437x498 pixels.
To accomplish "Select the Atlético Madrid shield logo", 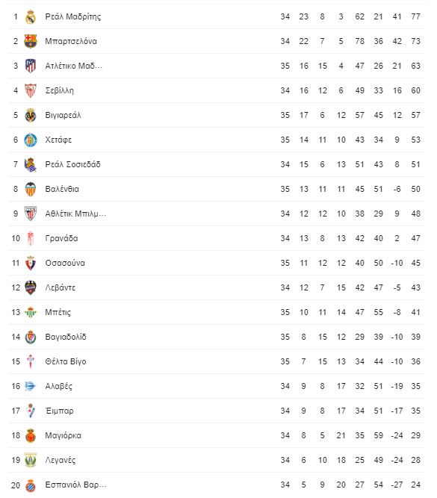I will point(31,66).
